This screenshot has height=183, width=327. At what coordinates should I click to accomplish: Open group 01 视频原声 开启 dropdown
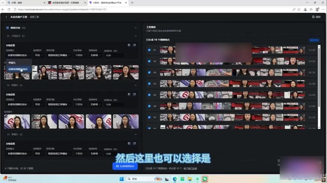pyautogui.click(x=39, y=55)
